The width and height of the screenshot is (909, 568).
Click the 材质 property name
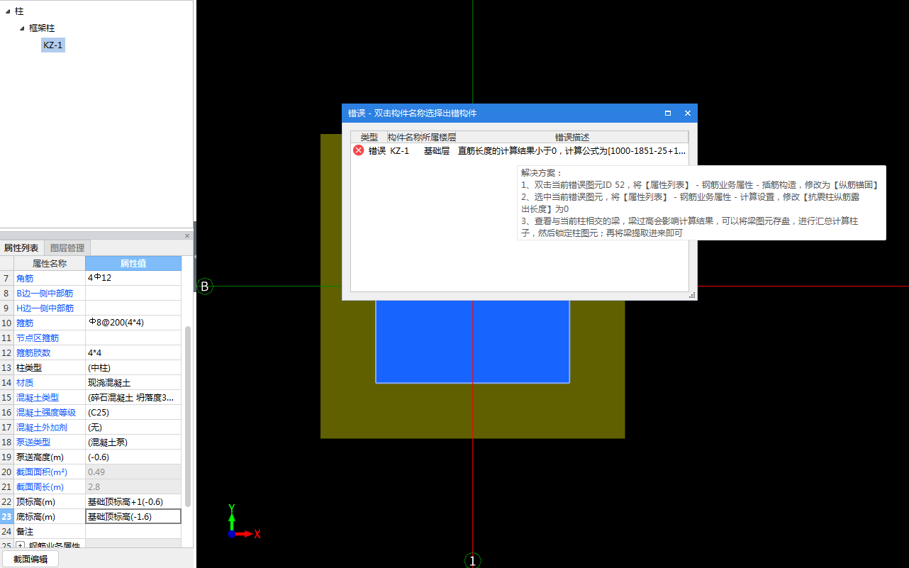(24, 382)
